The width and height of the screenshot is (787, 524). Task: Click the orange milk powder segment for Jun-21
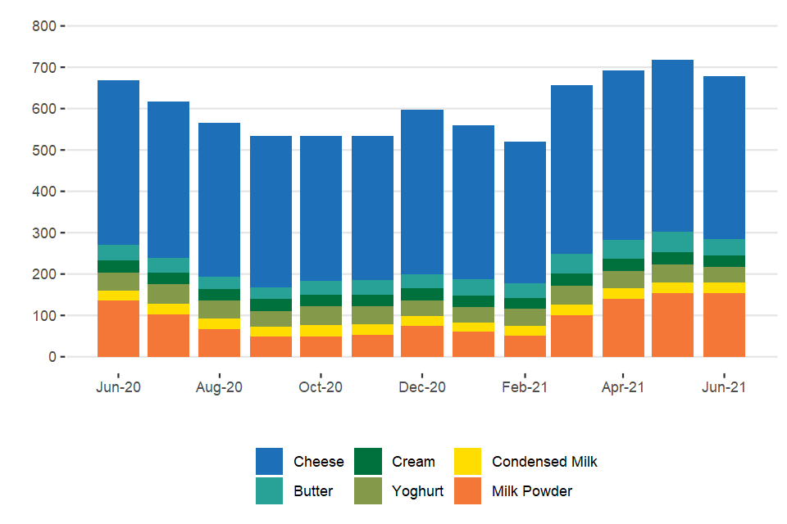pyautogui.click(x=724, y=325)
